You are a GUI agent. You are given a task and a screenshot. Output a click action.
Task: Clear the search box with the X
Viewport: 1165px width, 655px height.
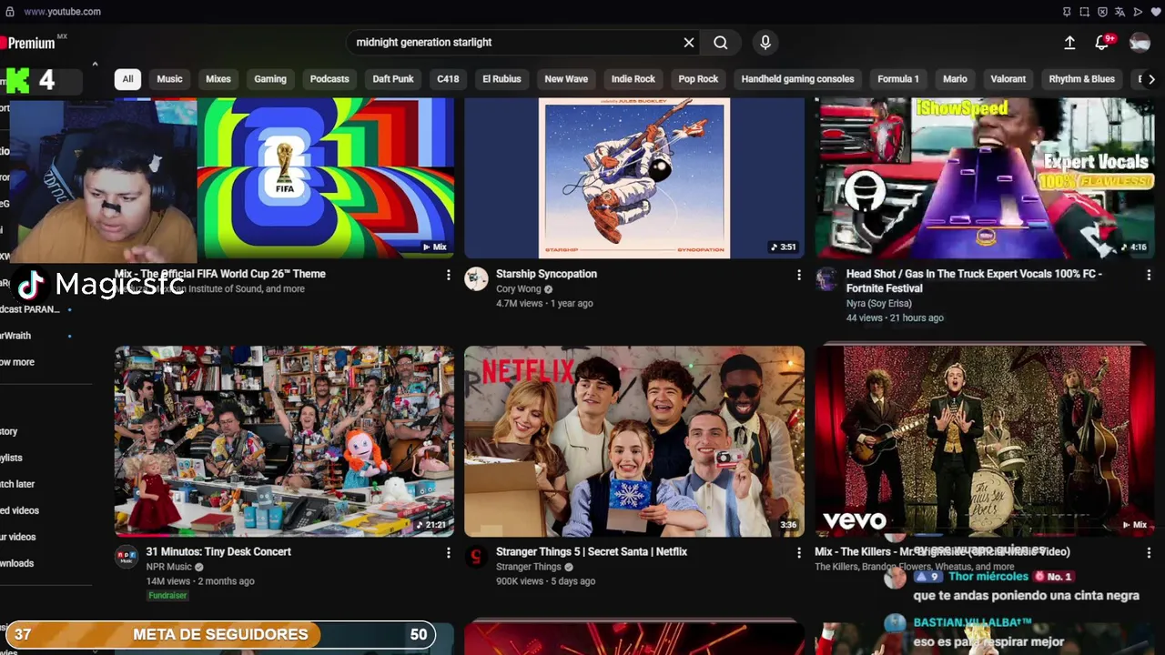coord(689,43)
